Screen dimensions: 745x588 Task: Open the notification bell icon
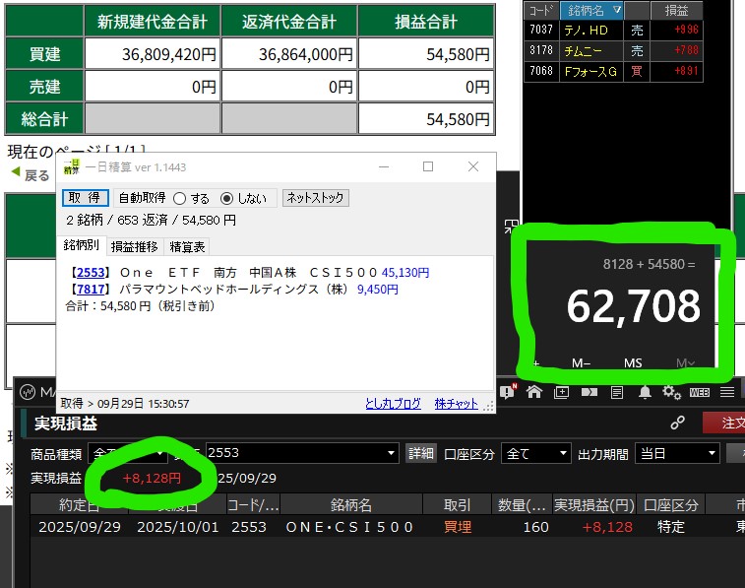point(645,392)
